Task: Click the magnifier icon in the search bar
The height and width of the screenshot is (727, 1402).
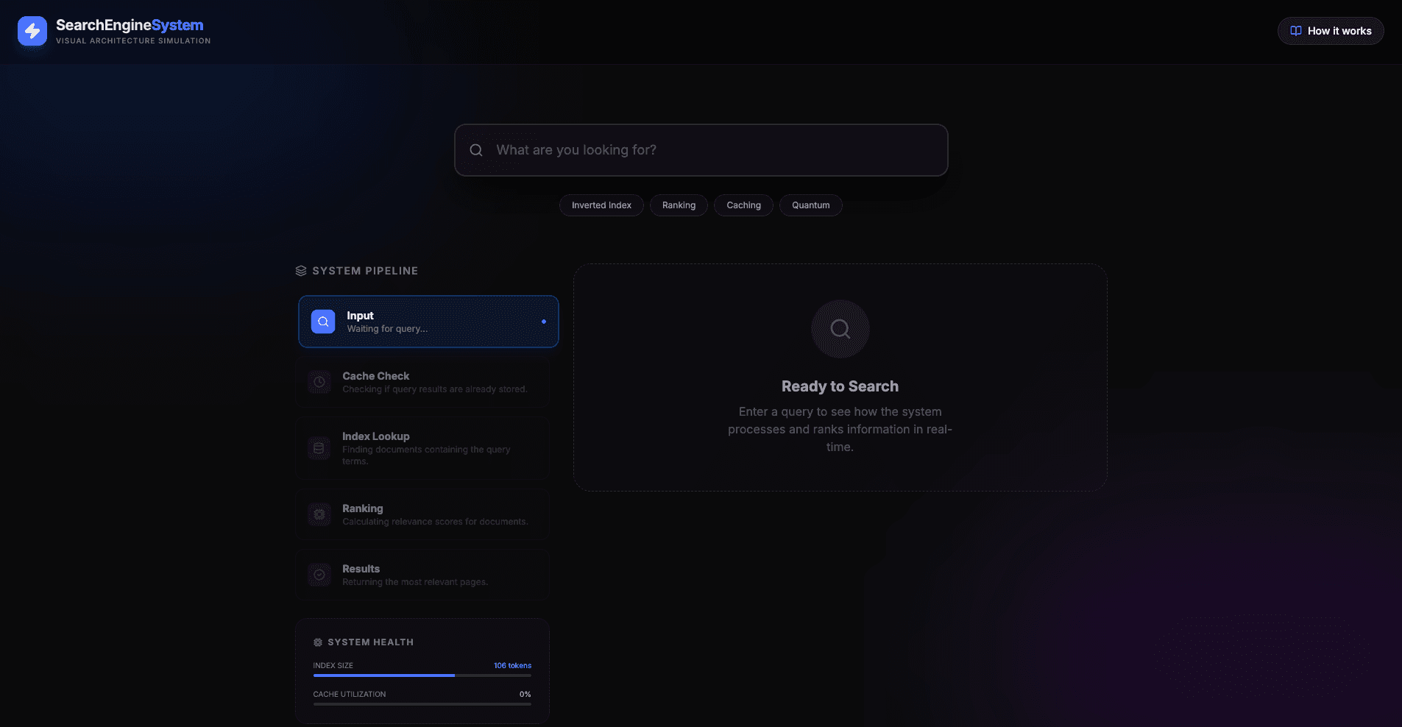Action: (x=476, y=150)
